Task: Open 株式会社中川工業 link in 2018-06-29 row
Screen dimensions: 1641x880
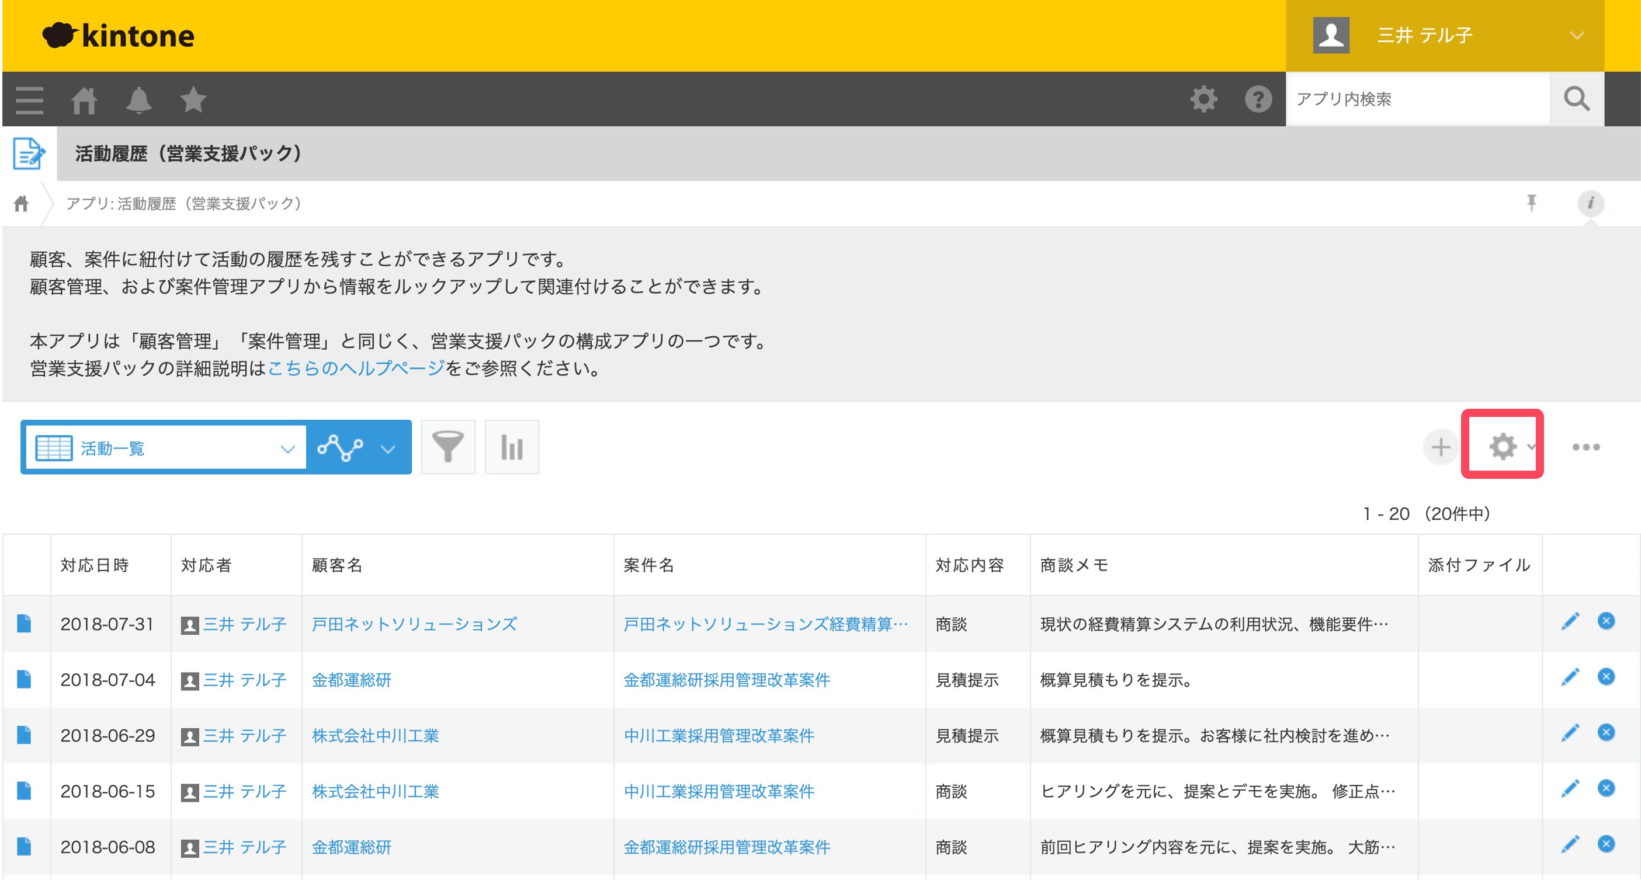Action: [x=375, y=735]
